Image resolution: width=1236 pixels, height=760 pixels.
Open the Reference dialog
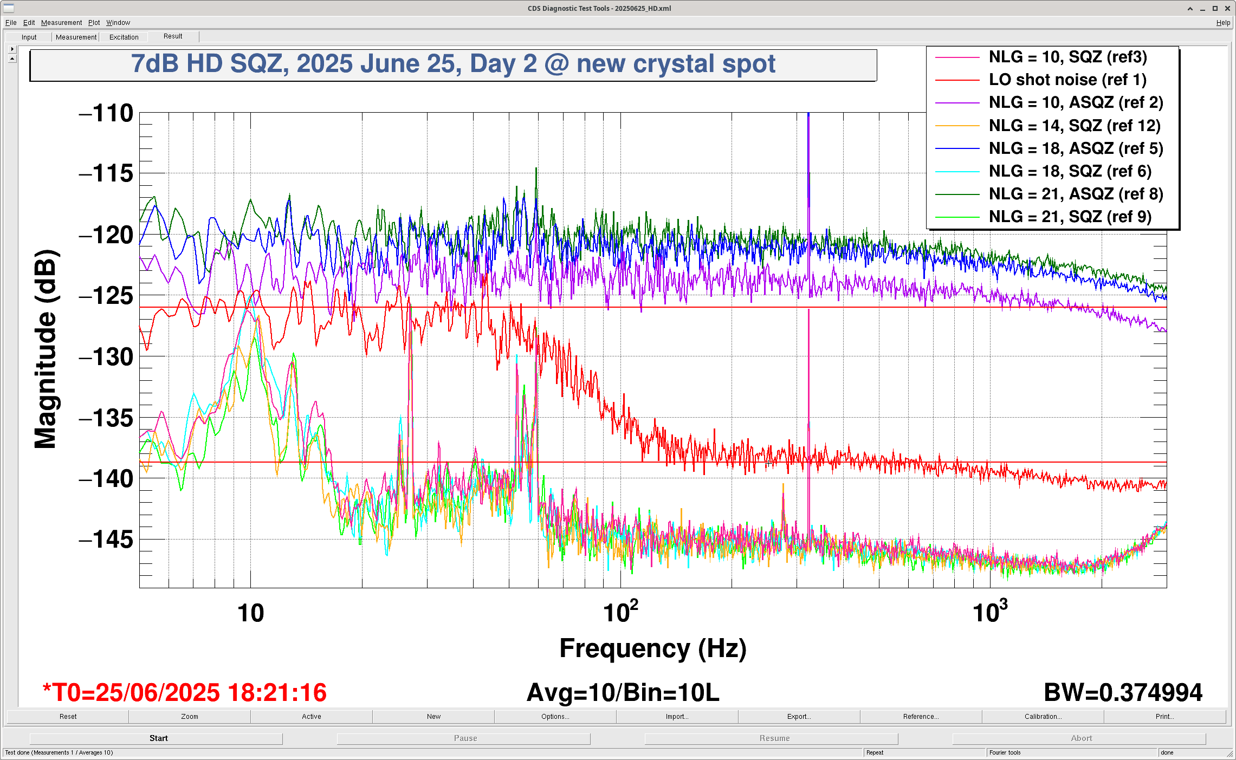921,716
